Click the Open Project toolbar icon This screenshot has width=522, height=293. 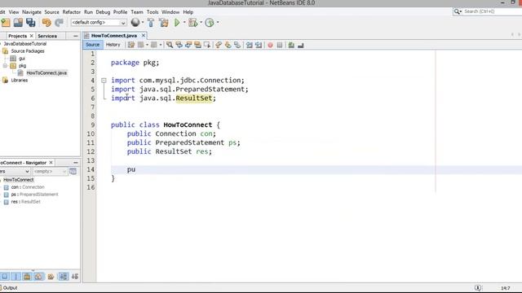click(x=18, y=23)
